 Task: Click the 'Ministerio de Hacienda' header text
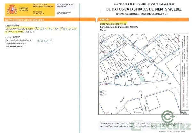pos(39,13)
